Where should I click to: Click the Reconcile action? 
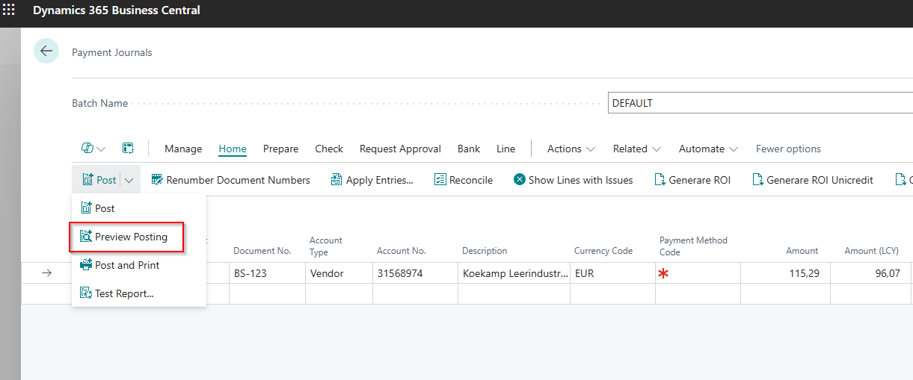point(464,180)
